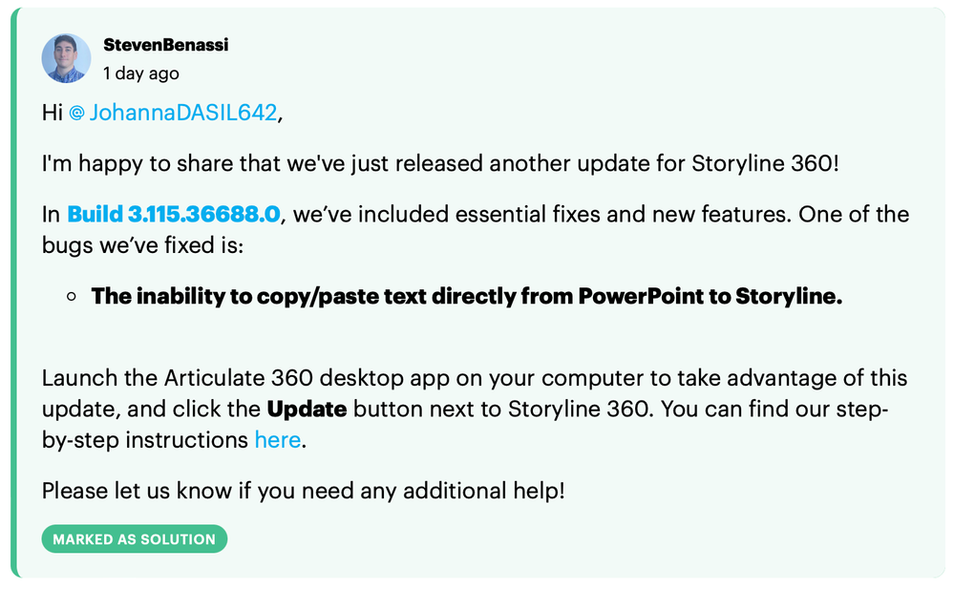The height and width of the screenshot is (589, 954).
Task: Click the "bugs we've fixed is:" text
Action: click(x=143, y=245)
